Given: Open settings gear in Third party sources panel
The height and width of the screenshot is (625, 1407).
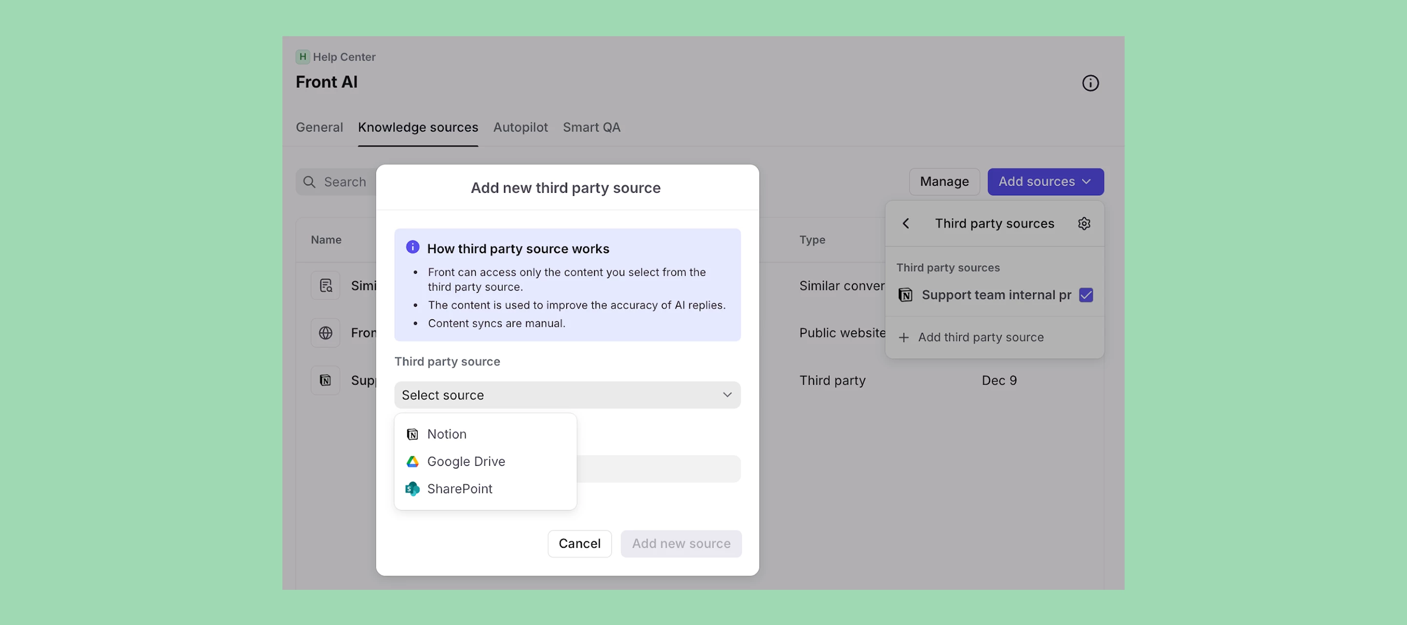Looking at the screenshot, I should click(x=1084, y=223).
